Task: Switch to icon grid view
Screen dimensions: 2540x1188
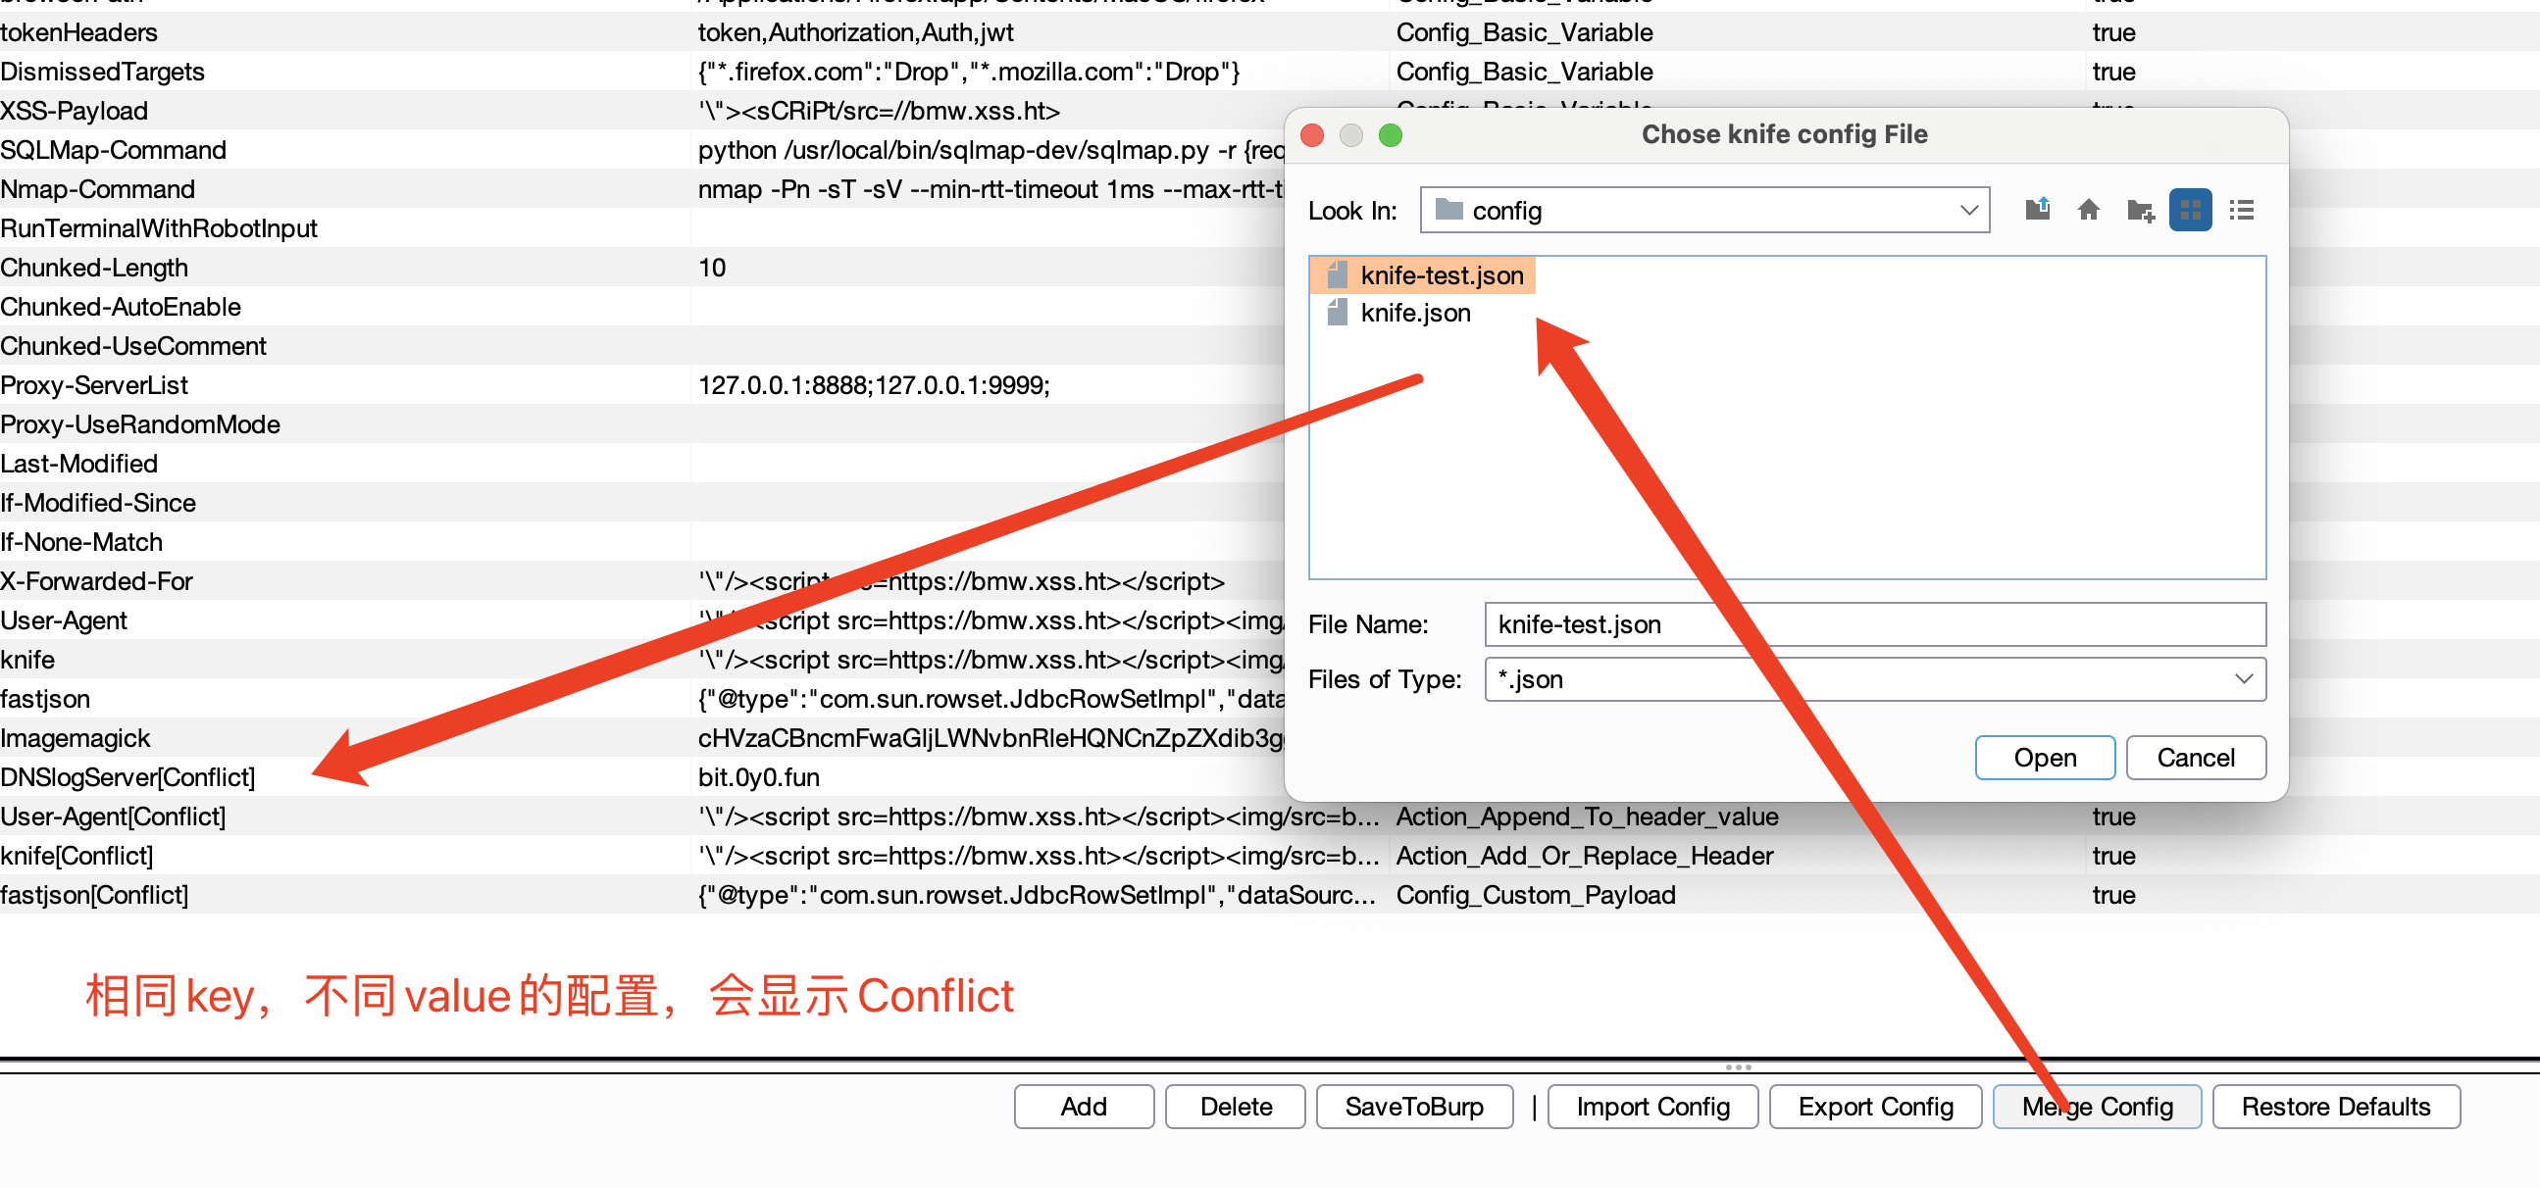Action: (x=2189, y=210)
